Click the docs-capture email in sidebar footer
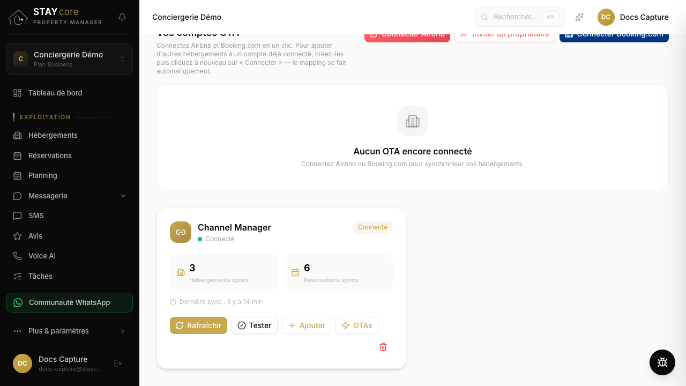The width and height of the screenshot is (686, 386). tap(70, 369)
